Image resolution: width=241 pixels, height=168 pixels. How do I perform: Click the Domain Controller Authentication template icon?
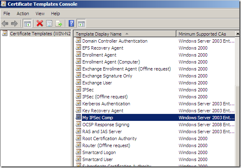(x=78, y=41)
